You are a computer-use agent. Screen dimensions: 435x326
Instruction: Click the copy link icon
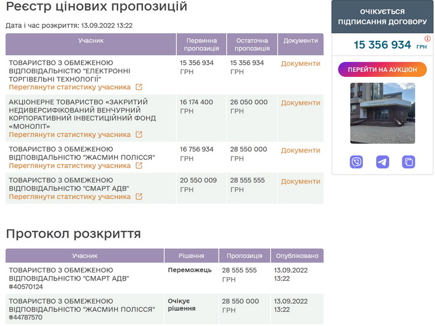[409, 162]
